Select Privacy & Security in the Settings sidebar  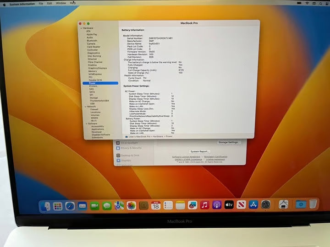[131, 148]
